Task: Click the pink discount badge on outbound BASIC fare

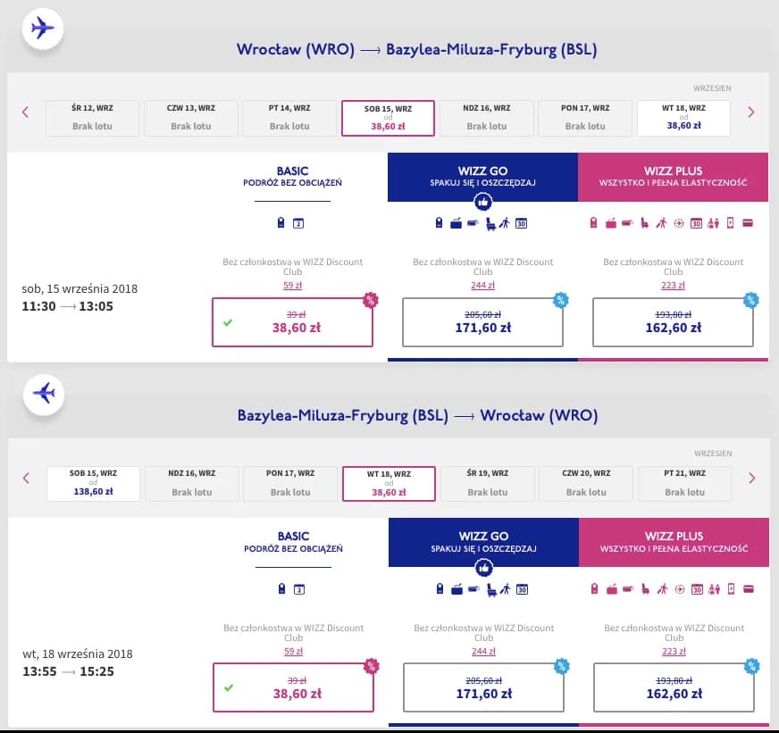Action: [369, 300]
